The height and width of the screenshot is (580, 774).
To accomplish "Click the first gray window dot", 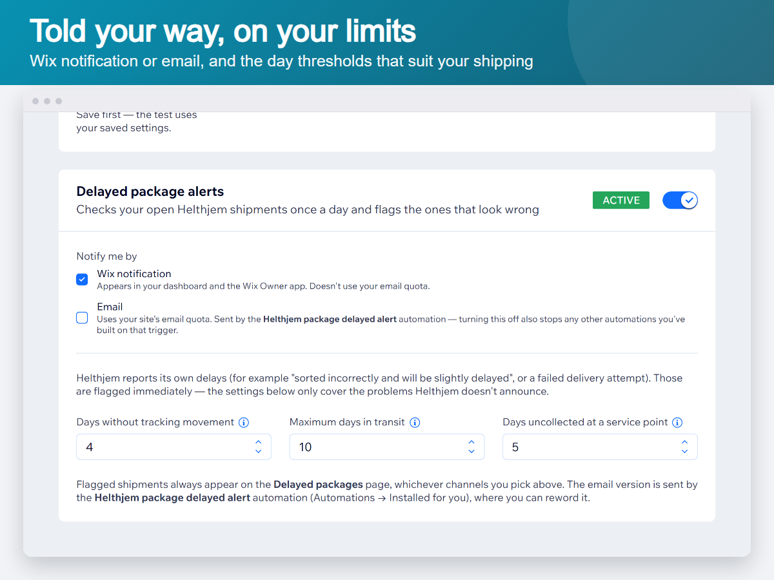I will (35, 101).
